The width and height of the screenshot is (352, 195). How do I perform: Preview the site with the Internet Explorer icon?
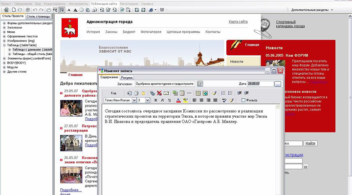click(x=151, y=10)
